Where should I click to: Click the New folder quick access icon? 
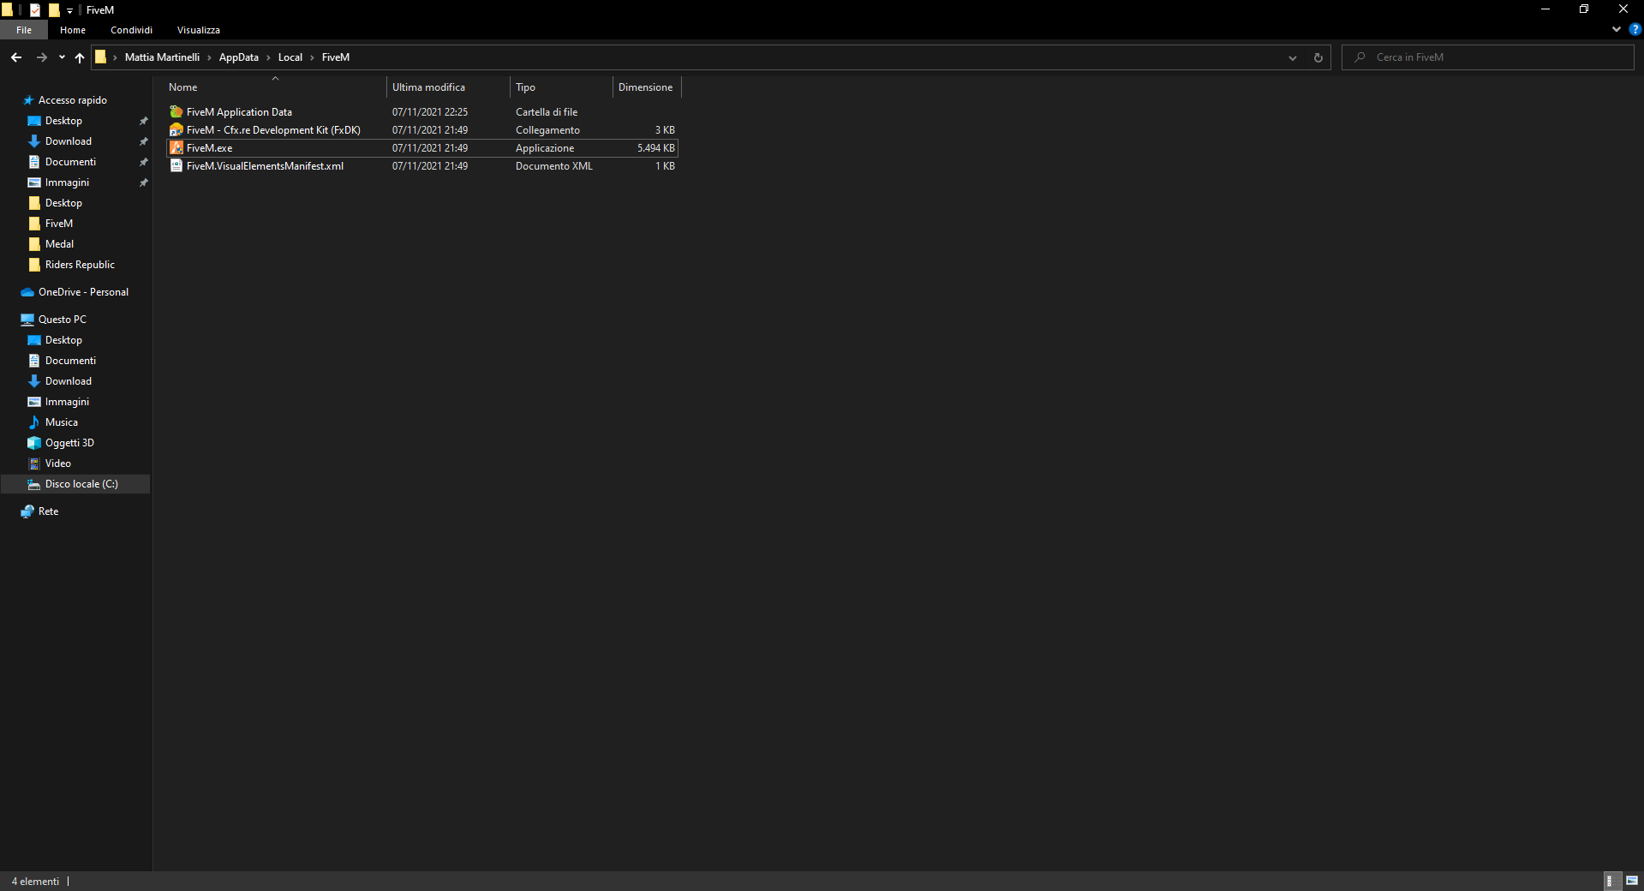[x=54, y=10]
